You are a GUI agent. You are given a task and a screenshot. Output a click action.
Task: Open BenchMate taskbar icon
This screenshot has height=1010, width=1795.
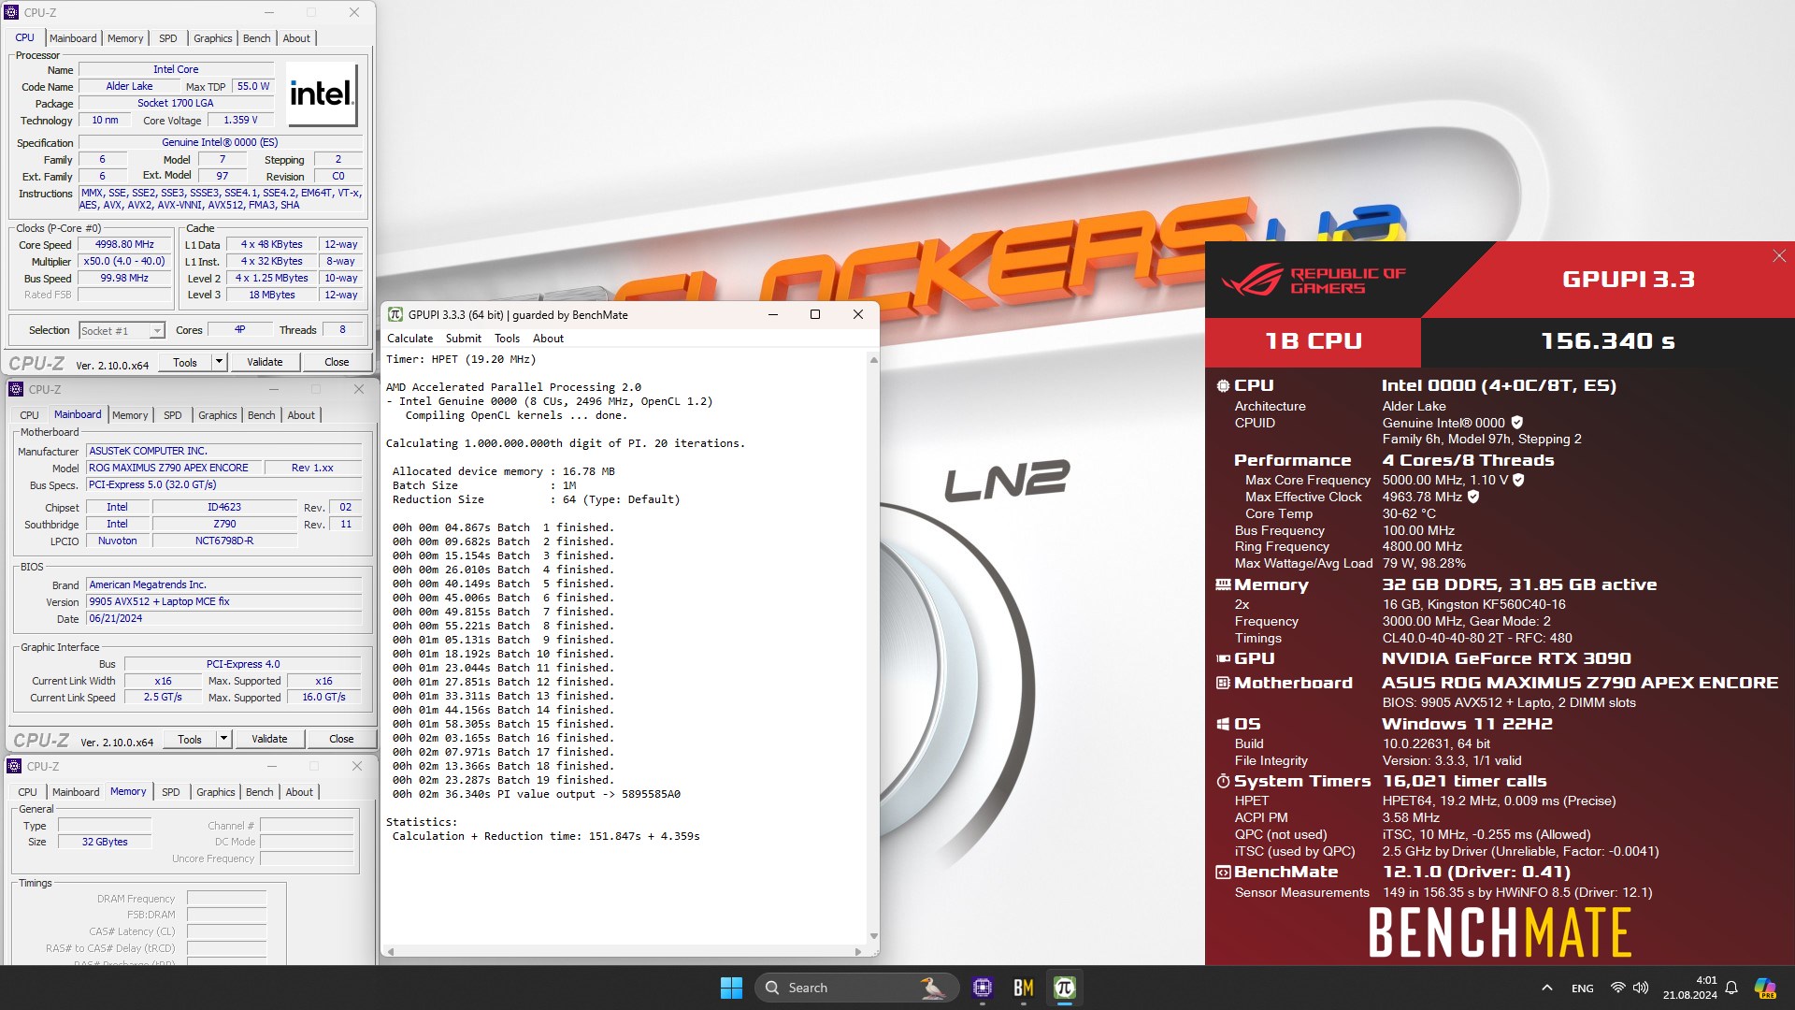[x=1024, y=988]
